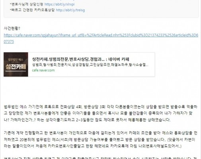Screen dimensions: 201x159
Task: Open the abit.ly/xlrxpi consultation request link
Action: [59, 4]
